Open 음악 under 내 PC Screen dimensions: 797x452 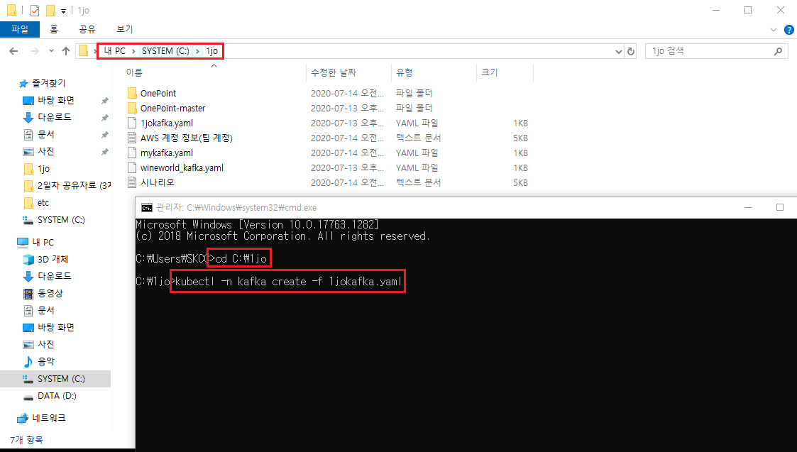45,361
